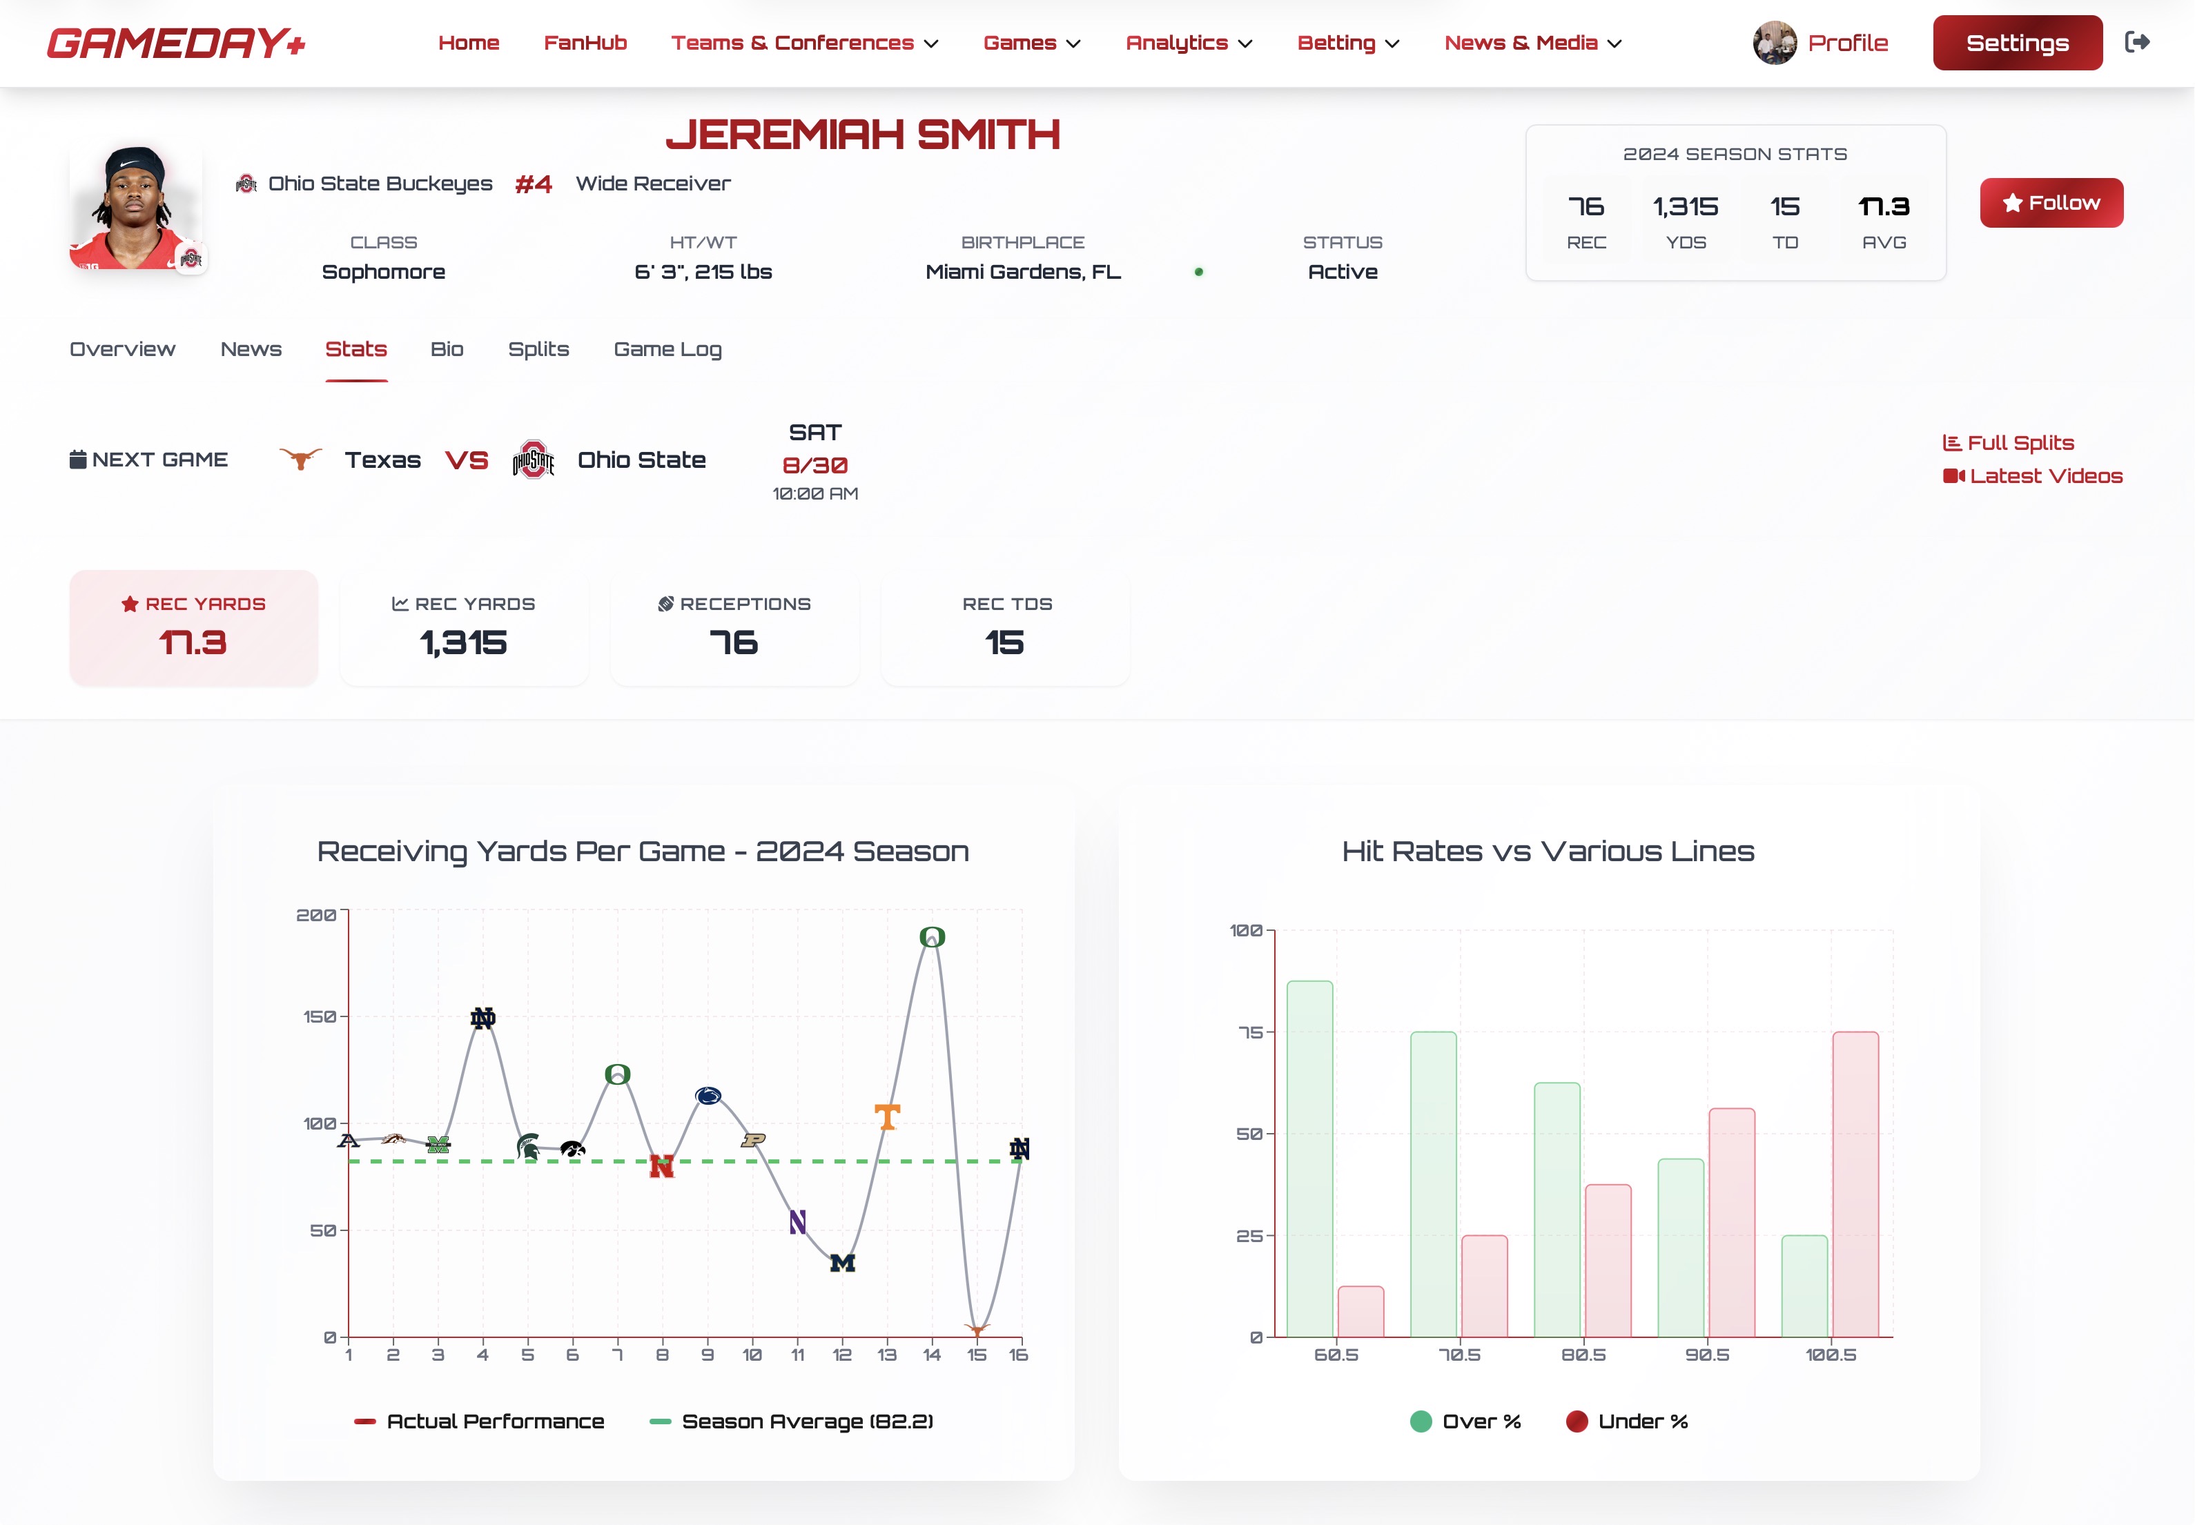The width and height of the screenshot is (2195, 1525).
Task: Switch to the News tab
Action: 251,350
